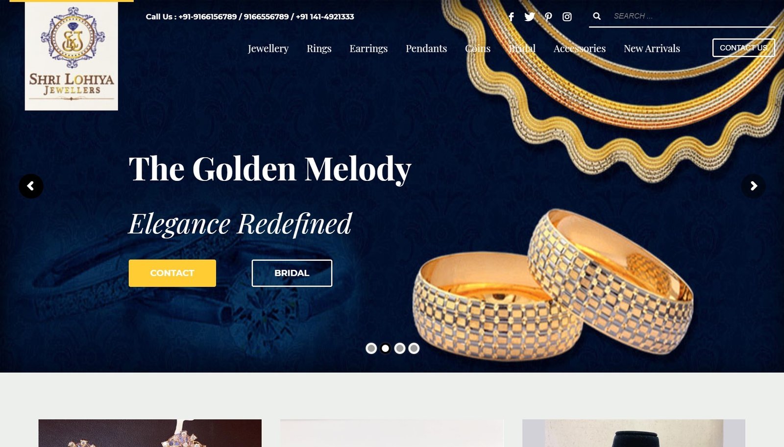Viewport: 784px width, 447px height.
Task: Click the BRIDAL outline button
Action: pos(292,273)
